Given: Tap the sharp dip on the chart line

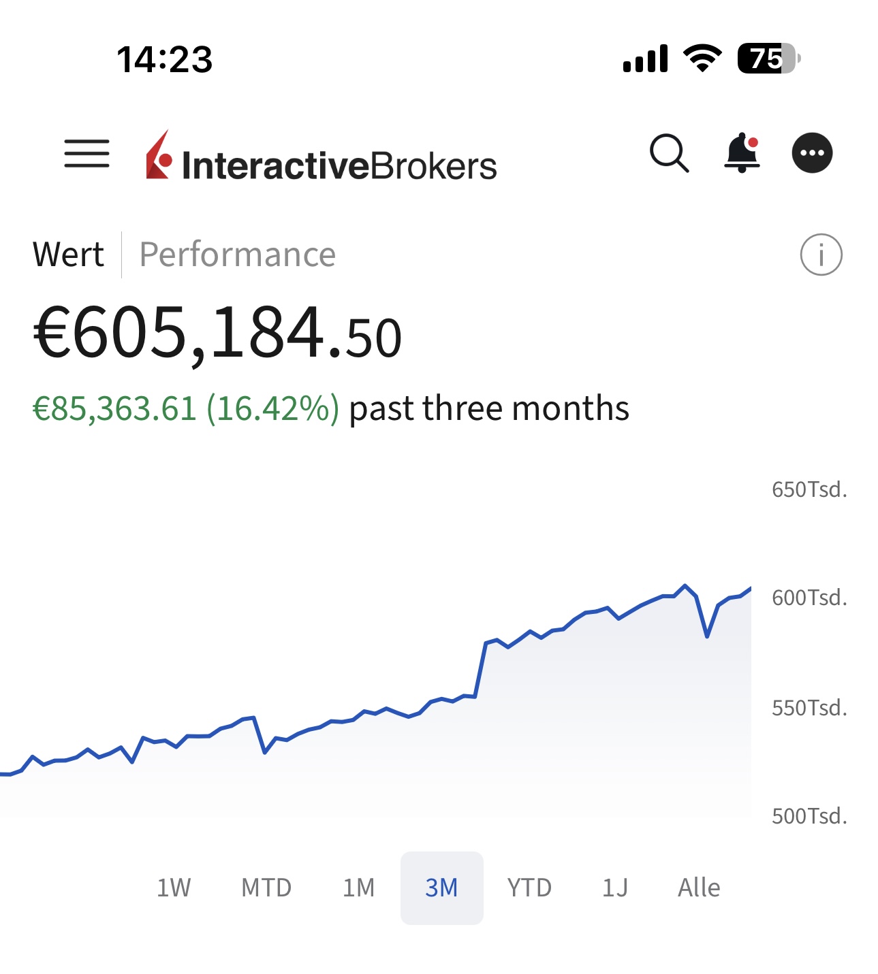Looking at the screenshot, I should [707, 636].
